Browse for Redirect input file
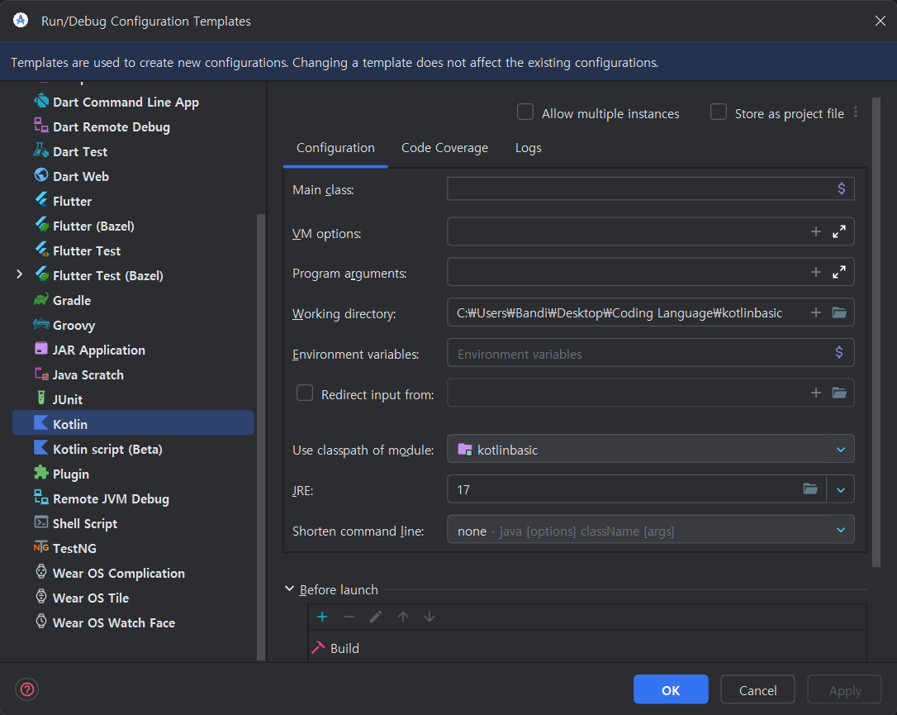897x715 pixels. (839, 393)
